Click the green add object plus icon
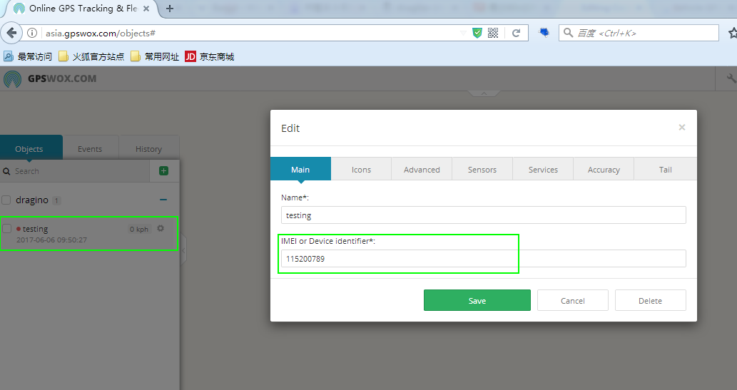 (x=163, y=171)
